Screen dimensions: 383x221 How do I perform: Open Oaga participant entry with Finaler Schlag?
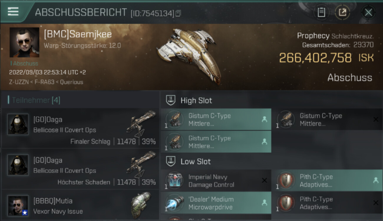(80, 128)
